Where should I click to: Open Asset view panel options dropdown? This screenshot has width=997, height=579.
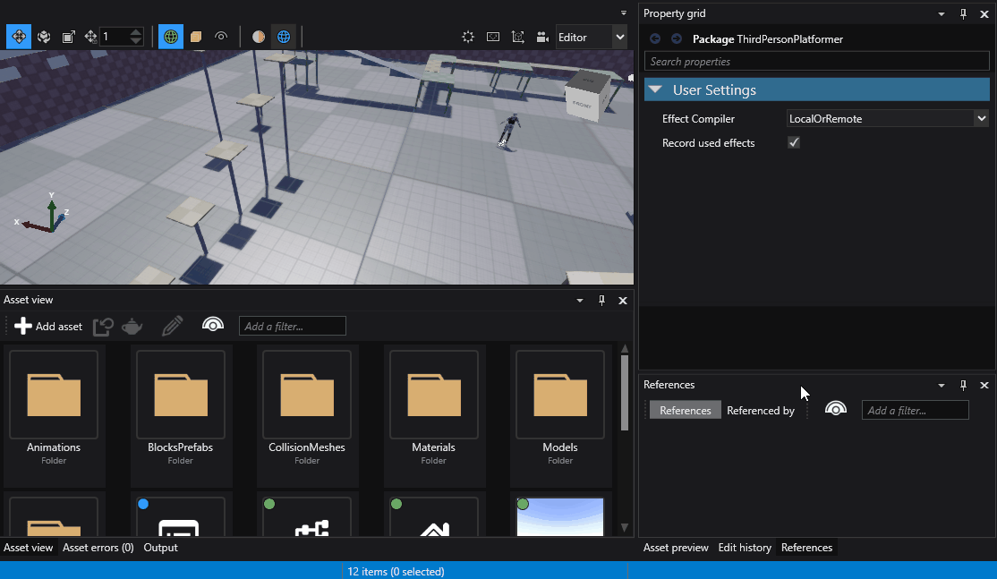coord(580,300)
